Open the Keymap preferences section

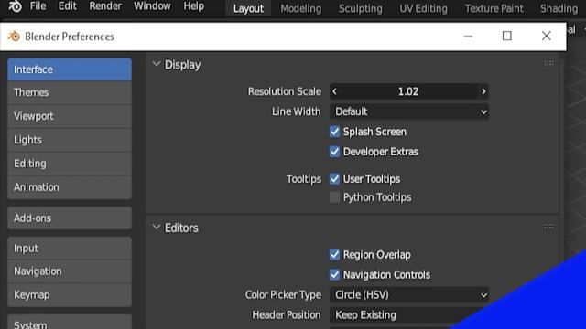point(70,295)
